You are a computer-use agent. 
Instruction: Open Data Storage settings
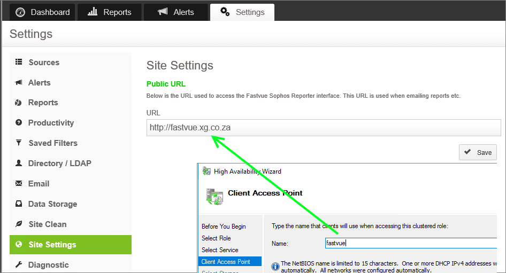click(71, 204)
